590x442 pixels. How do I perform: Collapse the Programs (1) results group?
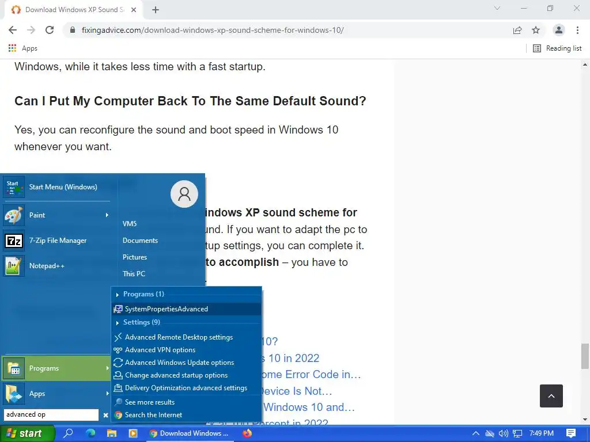click(118, 294)
